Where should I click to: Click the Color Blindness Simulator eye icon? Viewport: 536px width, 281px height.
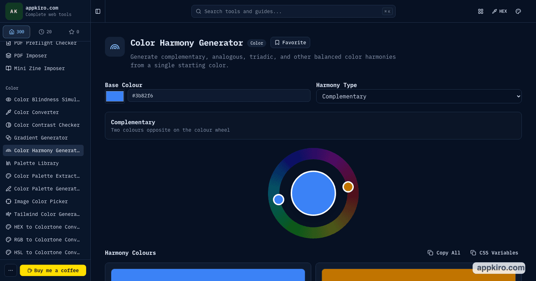[8, 99]
